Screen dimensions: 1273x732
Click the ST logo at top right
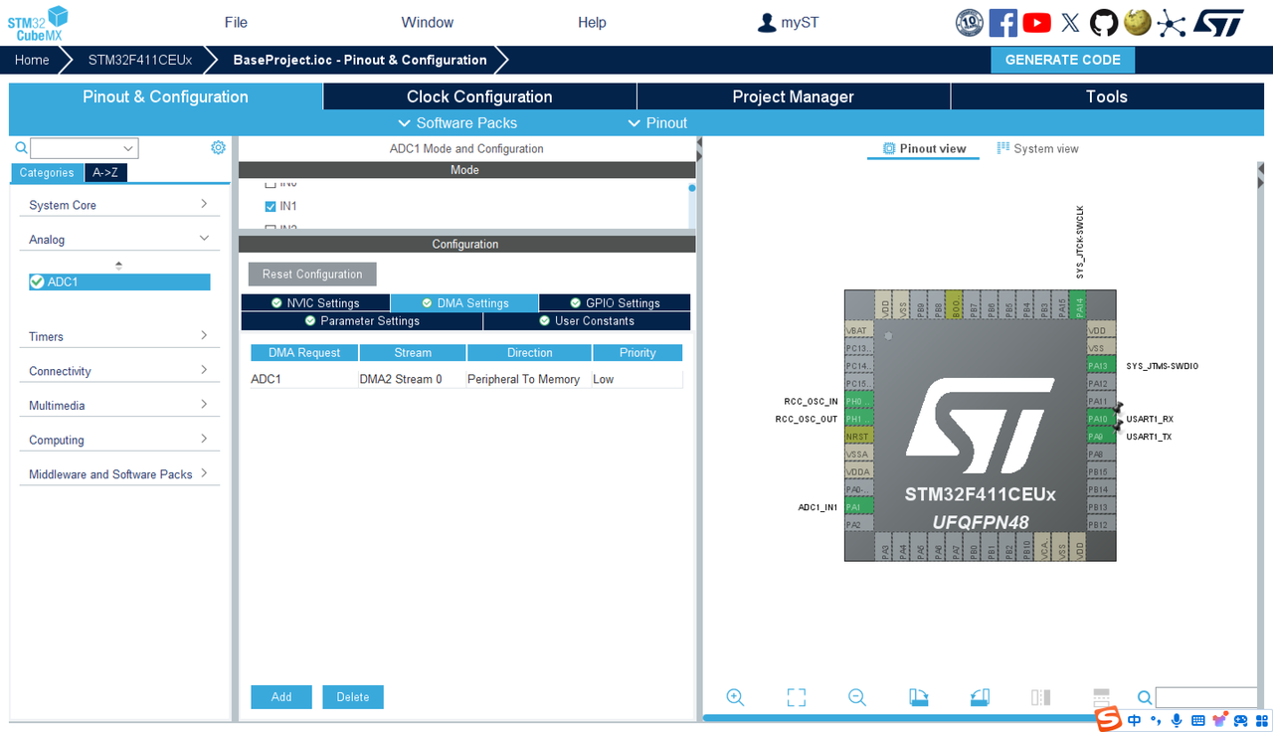[x=1218, y=23]
